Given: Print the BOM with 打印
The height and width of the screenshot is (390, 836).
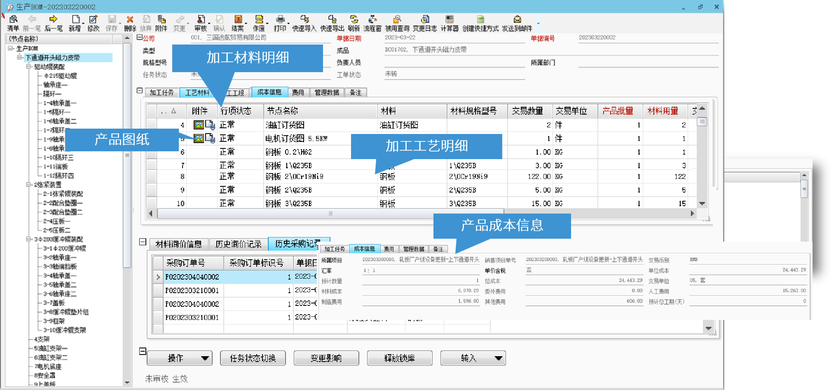Looking at the screenshot, I should click(x=280, y=19).
